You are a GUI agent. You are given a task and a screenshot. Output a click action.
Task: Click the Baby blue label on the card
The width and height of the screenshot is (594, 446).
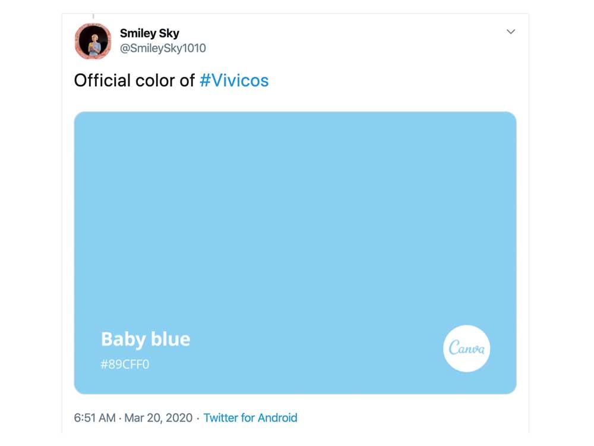[144, 338]
